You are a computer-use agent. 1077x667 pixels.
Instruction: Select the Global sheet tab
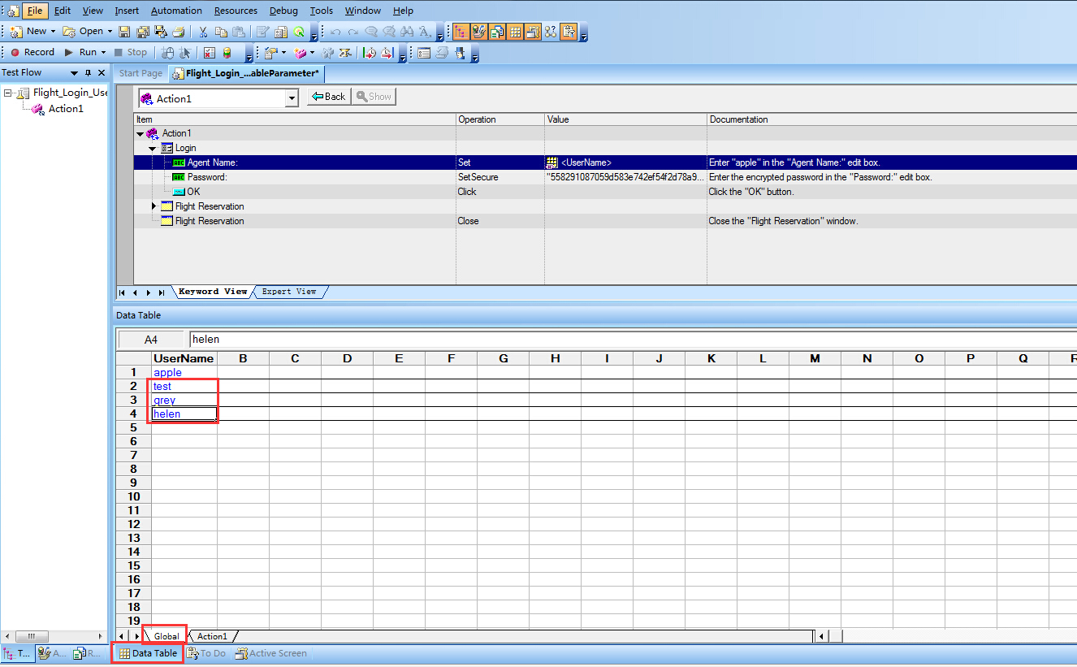tap(167, 636)
